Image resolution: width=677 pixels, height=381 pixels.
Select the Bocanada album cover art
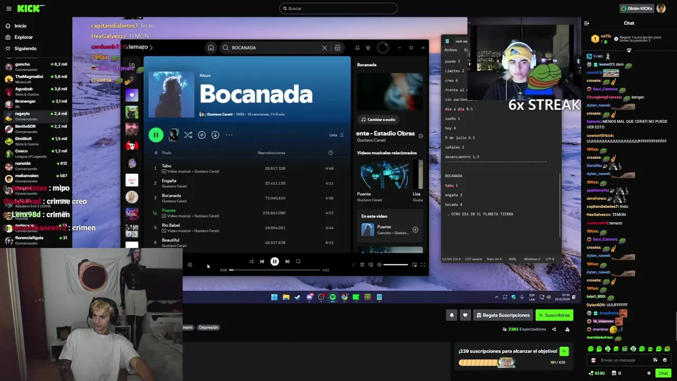tap(171, 94)
